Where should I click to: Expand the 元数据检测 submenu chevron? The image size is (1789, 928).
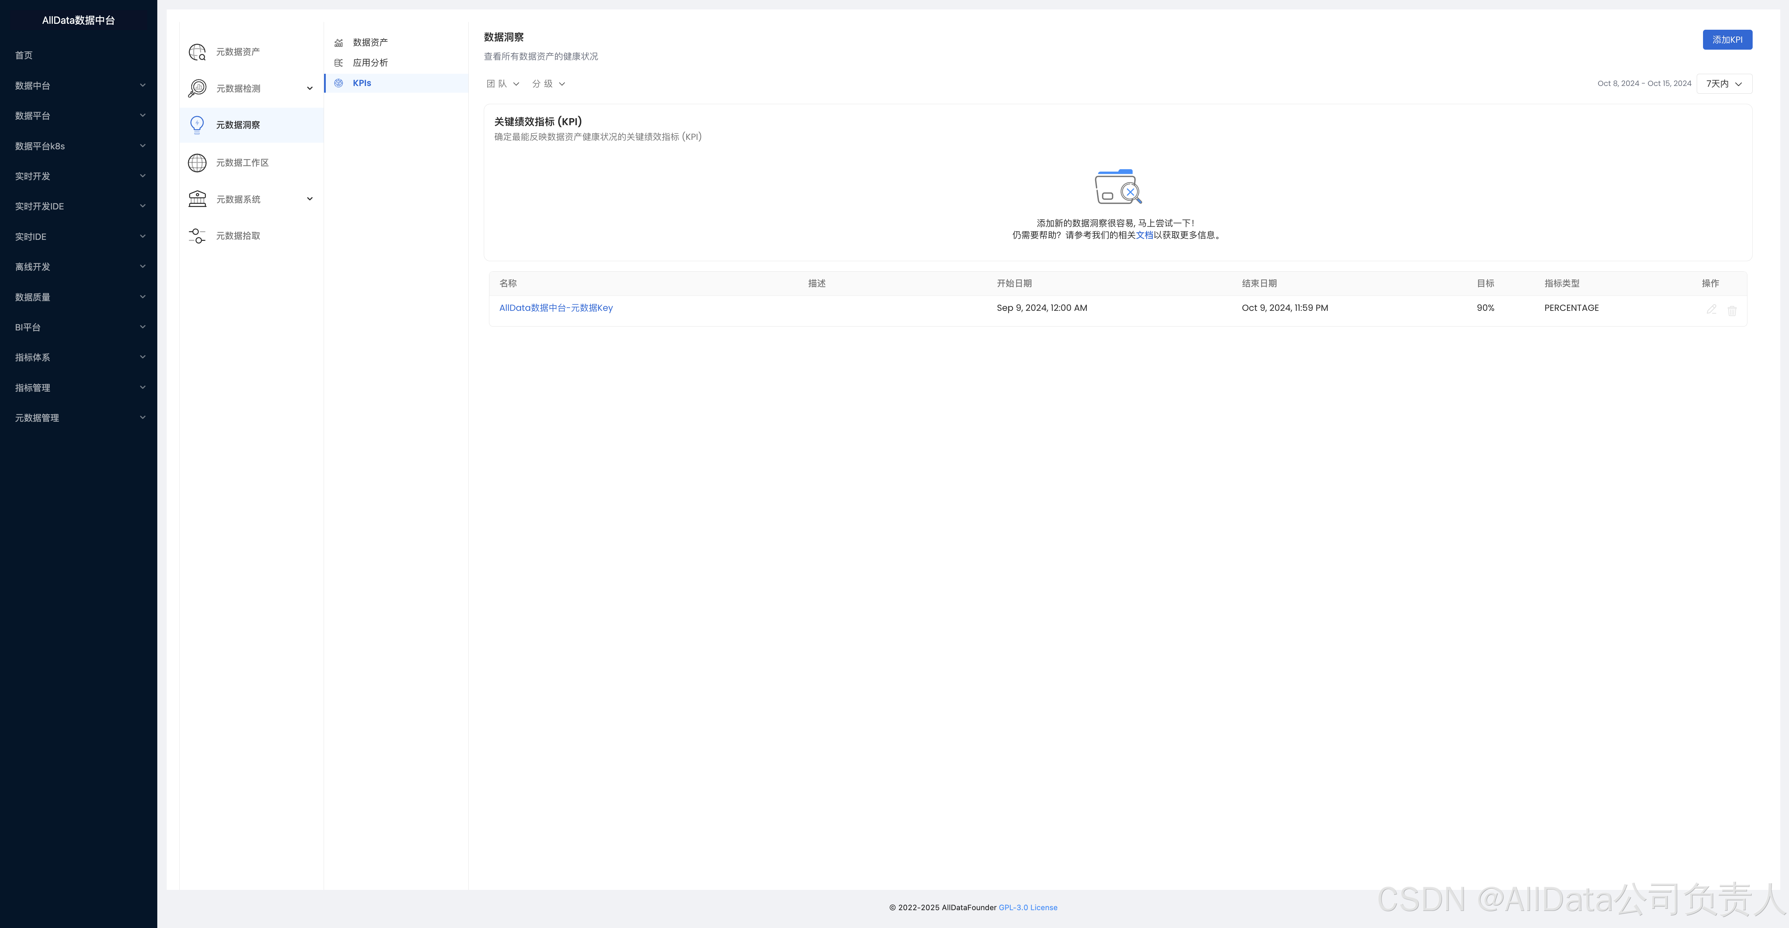pyautogui.click(x=310, y=88)
